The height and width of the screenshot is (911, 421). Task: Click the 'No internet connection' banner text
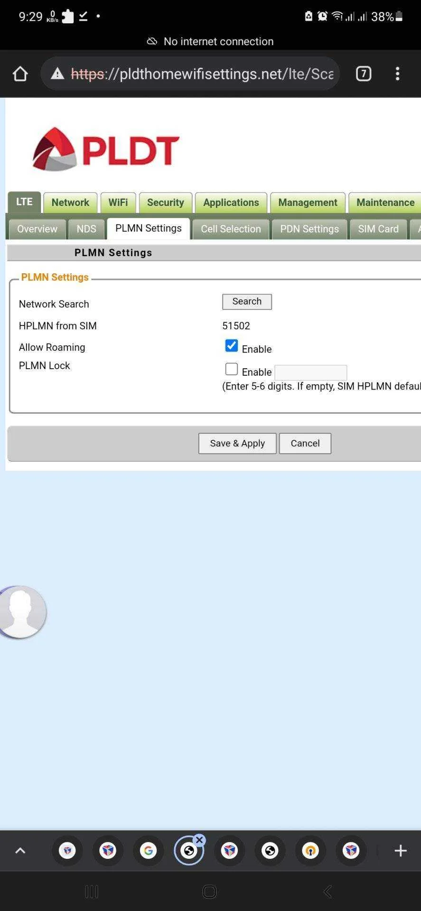[219, 41]
